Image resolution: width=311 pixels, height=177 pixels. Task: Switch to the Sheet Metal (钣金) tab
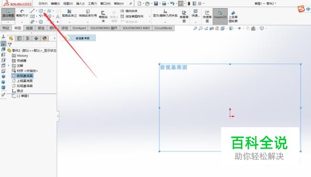[41, 28]
